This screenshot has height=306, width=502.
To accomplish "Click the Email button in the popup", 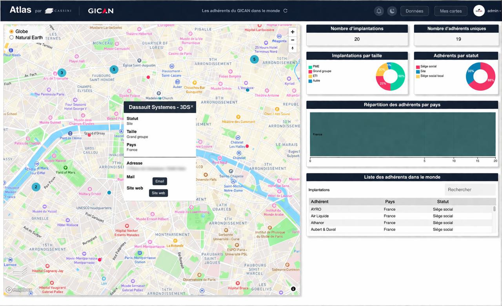I will (x=160, y=181).
